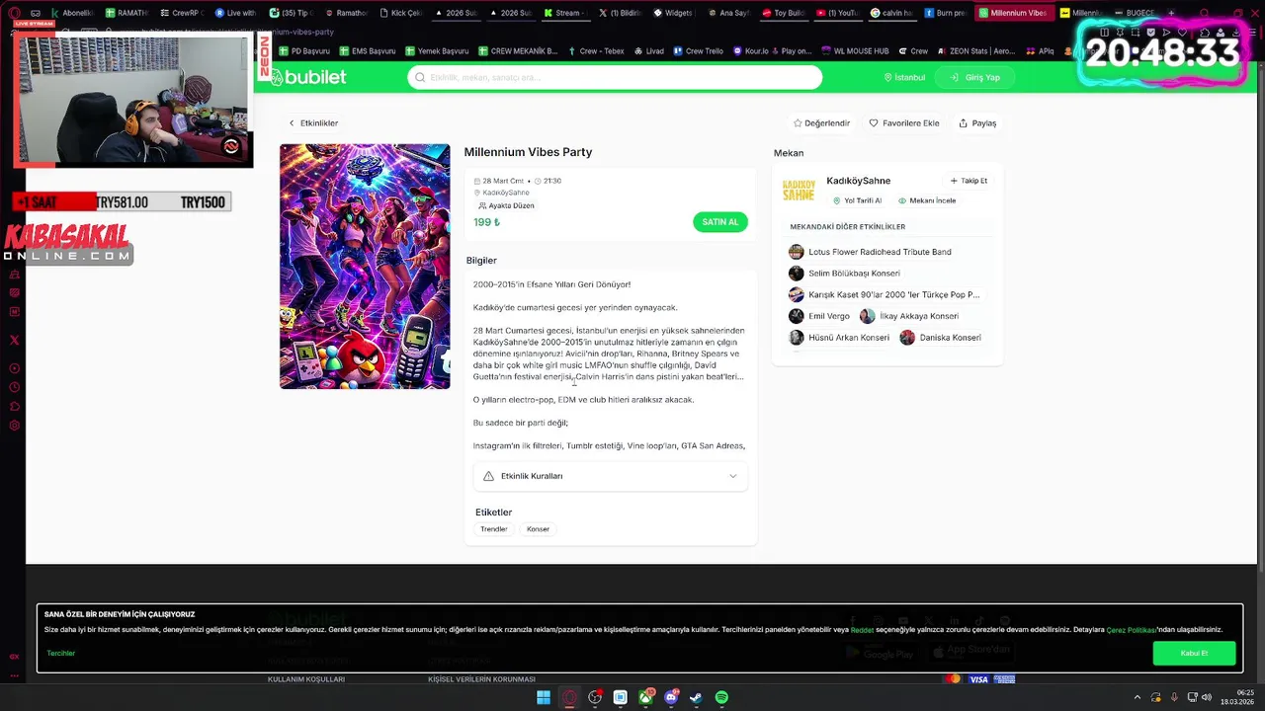This screenshot has height=711, width=1265.
Task: Click the KadıköySahne venue logo
Action: pos(799,190)
